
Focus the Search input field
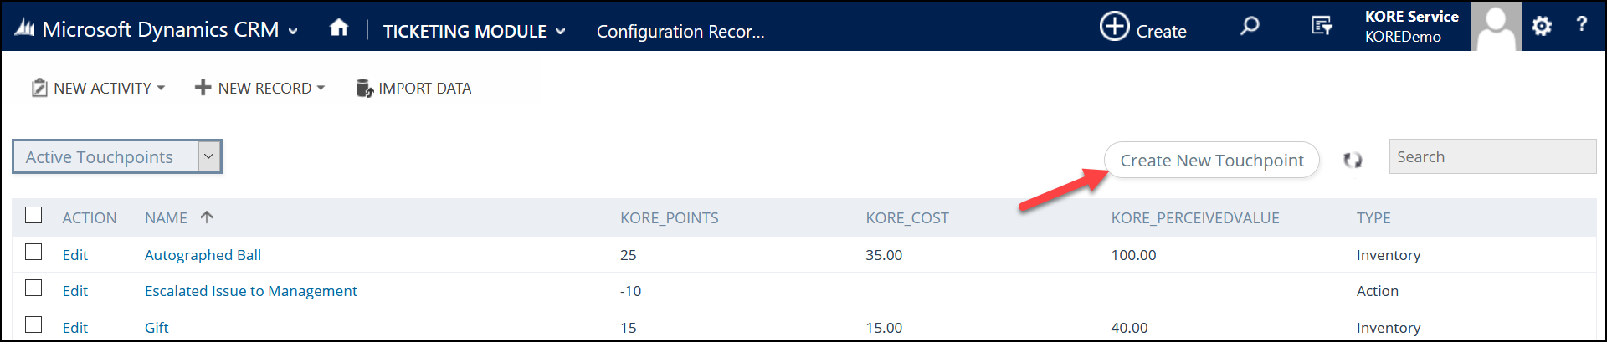[x=1492, y=156]
